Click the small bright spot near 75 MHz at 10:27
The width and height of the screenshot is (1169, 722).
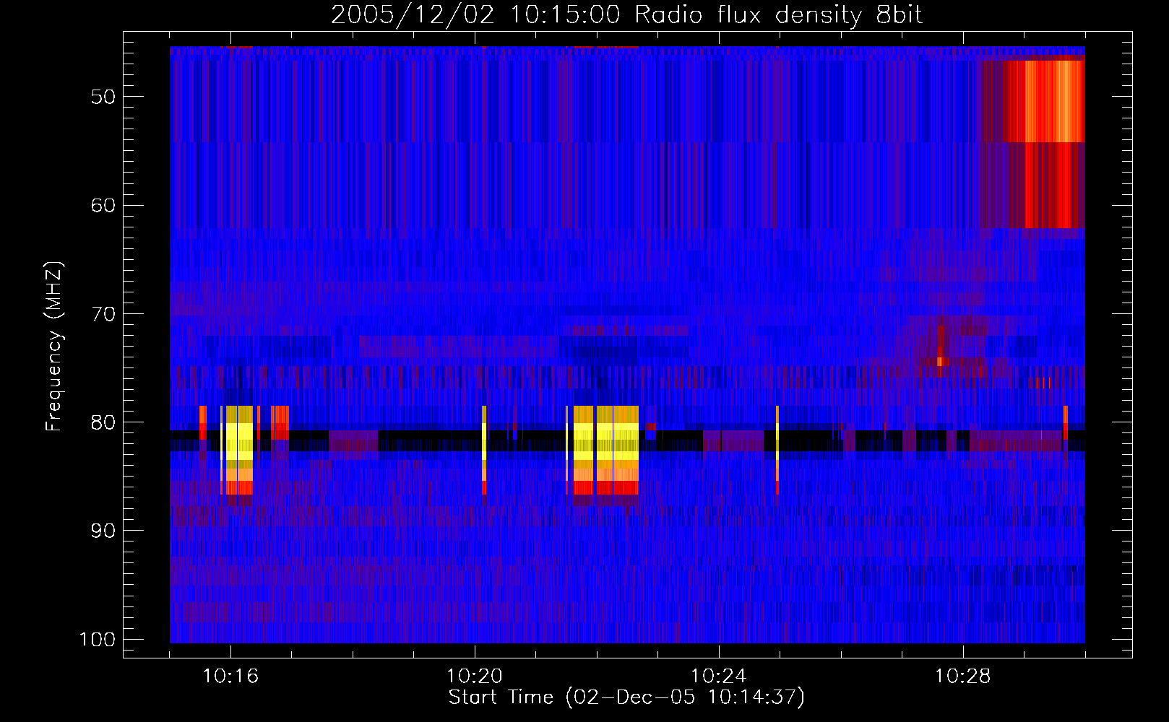(x=940, y=361)
